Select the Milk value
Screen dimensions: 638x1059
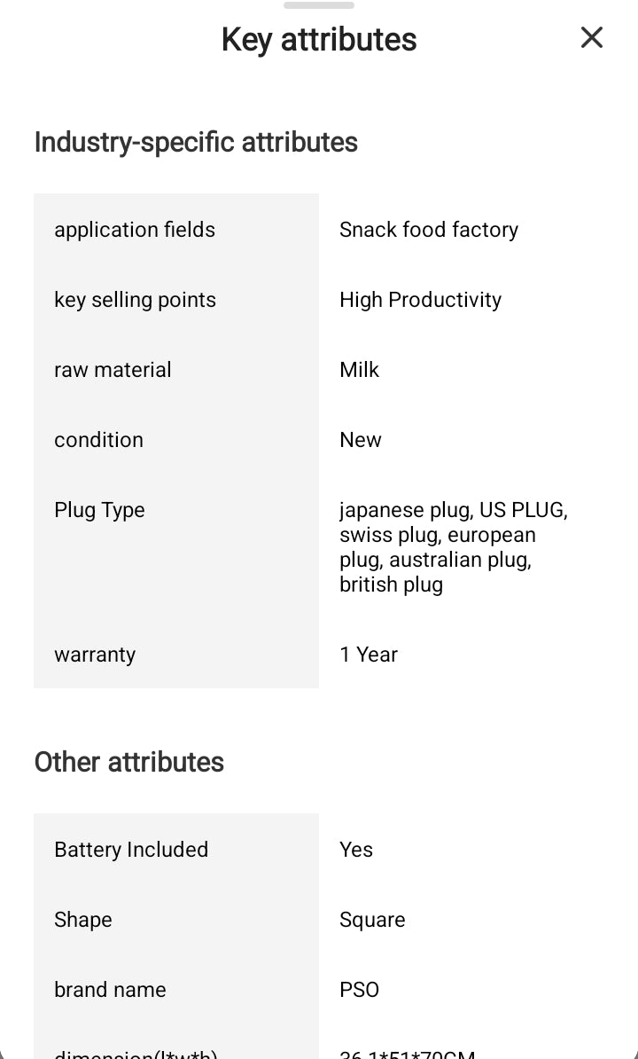(359, 370)
